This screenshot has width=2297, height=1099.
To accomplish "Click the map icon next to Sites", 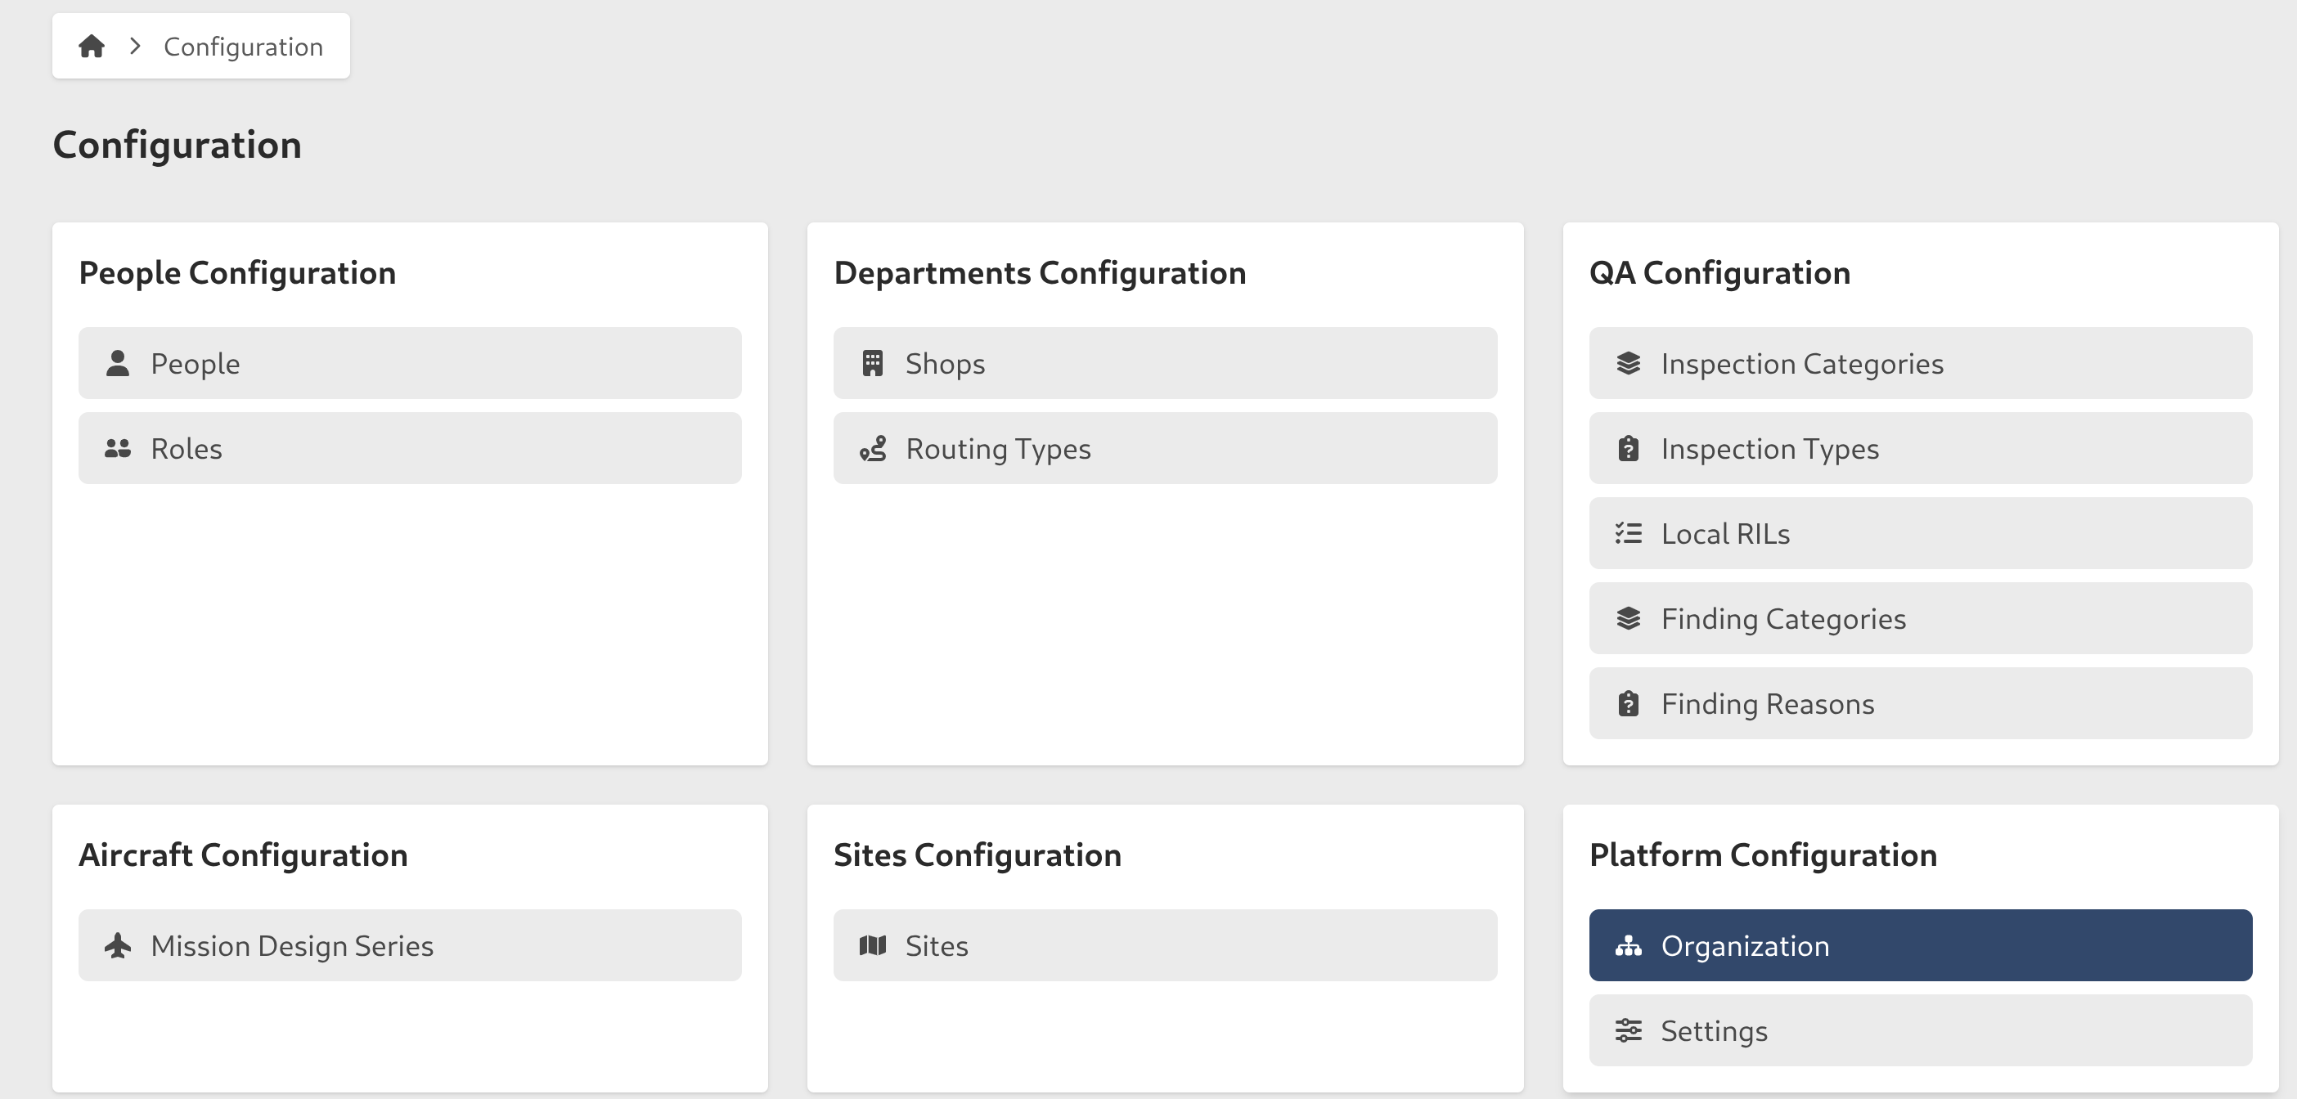I will coord(872,946).
